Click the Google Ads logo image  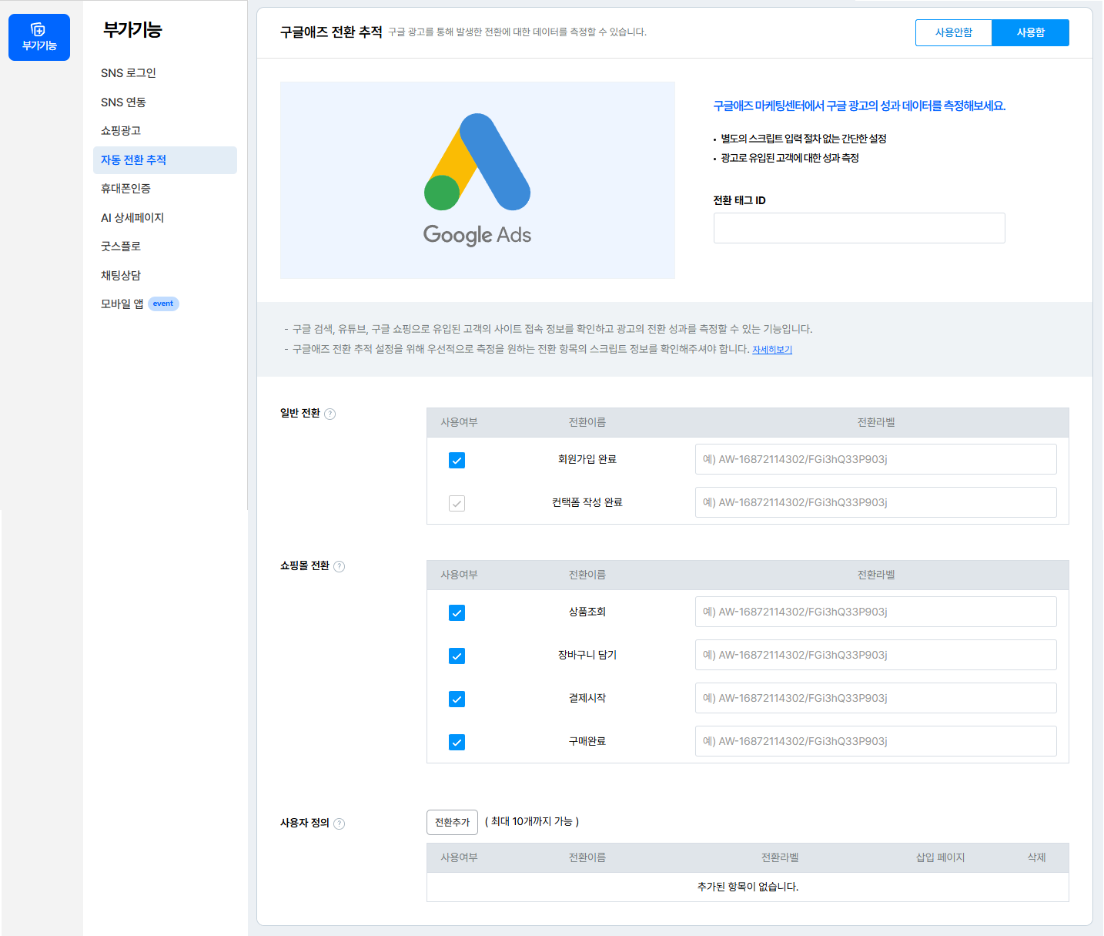click(477, 180)
